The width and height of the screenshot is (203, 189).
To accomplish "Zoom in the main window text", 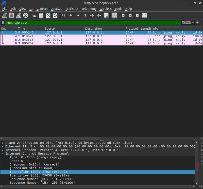I will pyautogui.click(x=123, y=15).
